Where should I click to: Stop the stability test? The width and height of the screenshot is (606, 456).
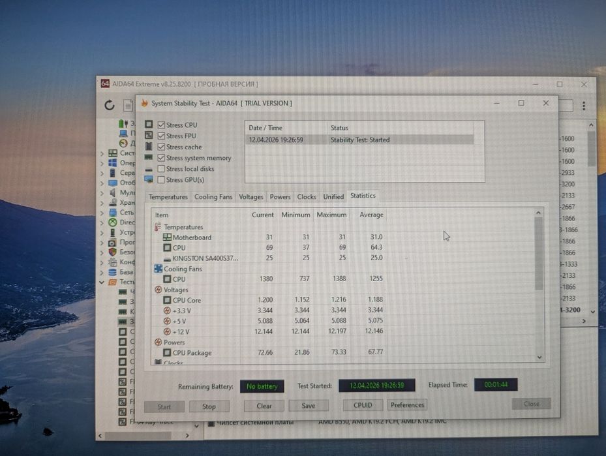209,406
